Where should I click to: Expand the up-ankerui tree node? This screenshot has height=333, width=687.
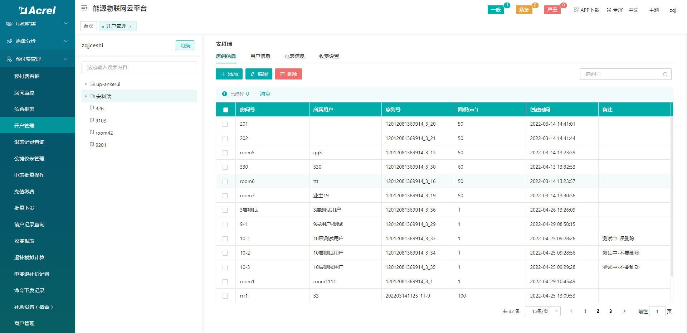pos(86,84)
